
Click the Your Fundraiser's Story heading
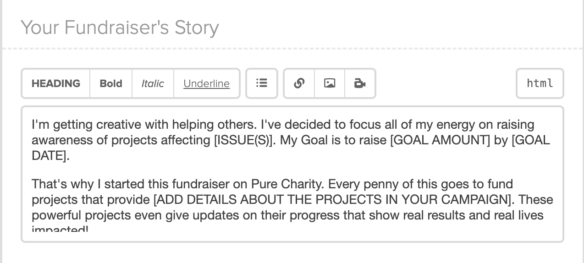point(120,27)
